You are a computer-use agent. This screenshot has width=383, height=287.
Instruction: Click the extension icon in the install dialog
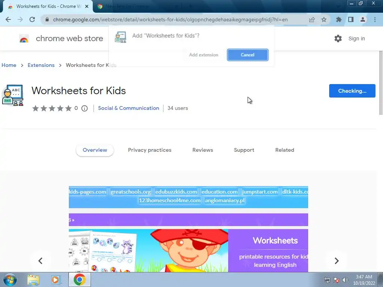(120, 37)
